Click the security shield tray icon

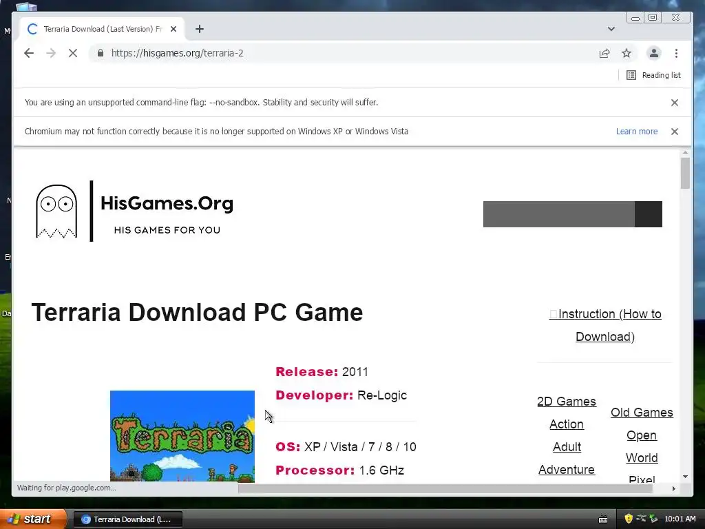click(x=629, y=519)
